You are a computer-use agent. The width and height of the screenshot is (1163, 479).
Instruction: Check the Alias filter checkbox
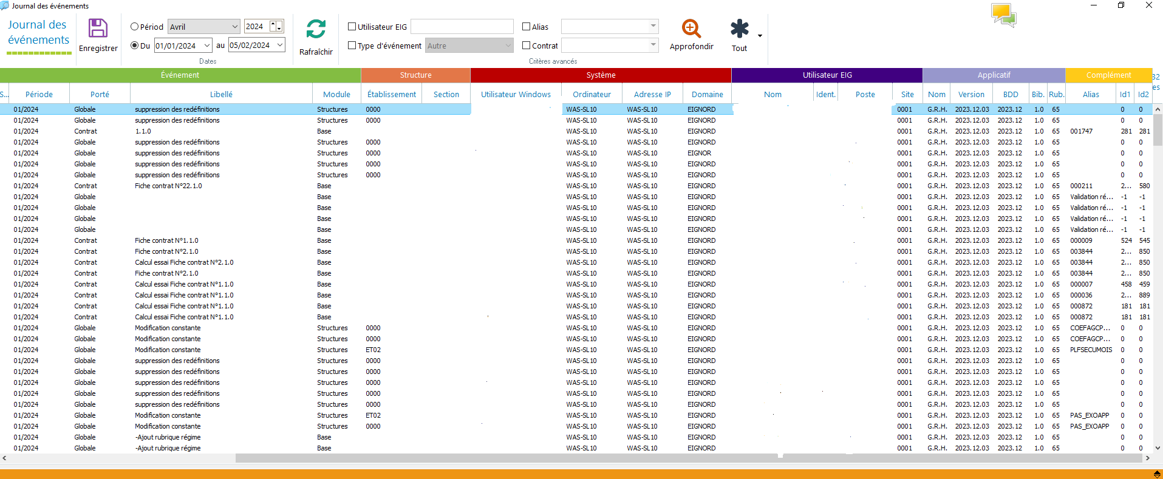[x=527, y=27]
